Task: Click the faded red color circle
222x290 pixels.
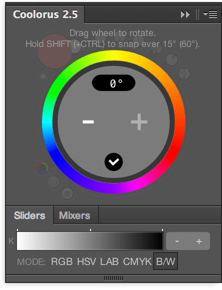Action: click(55, 51)
